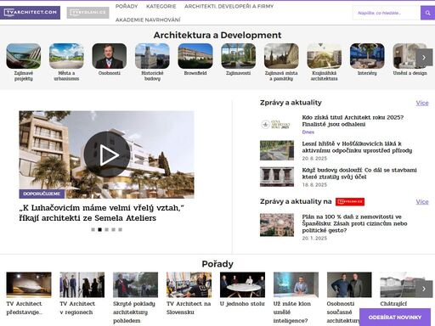Screen dimensions: 435x326
Task: Advance the Pořady carousel right arrow
Action: point(424,289)
